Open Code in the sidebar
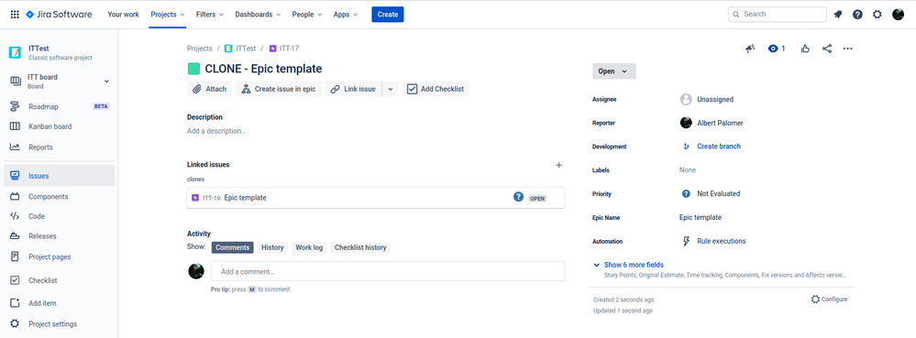 (x=60, y=216)
